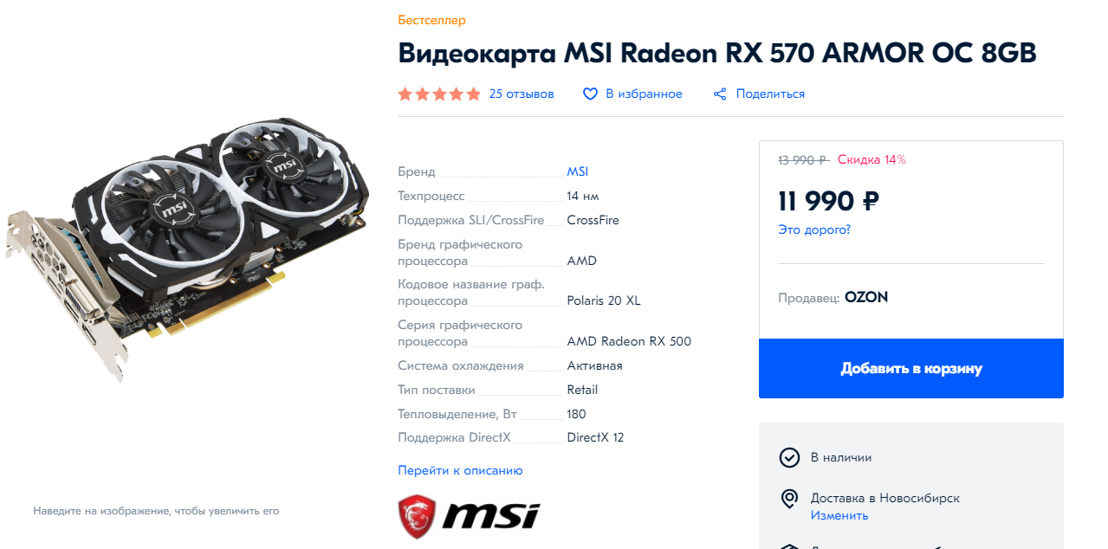1108x549 pixels.
Task: Click the checkmark availability icon
Action: tap(788, 457)
